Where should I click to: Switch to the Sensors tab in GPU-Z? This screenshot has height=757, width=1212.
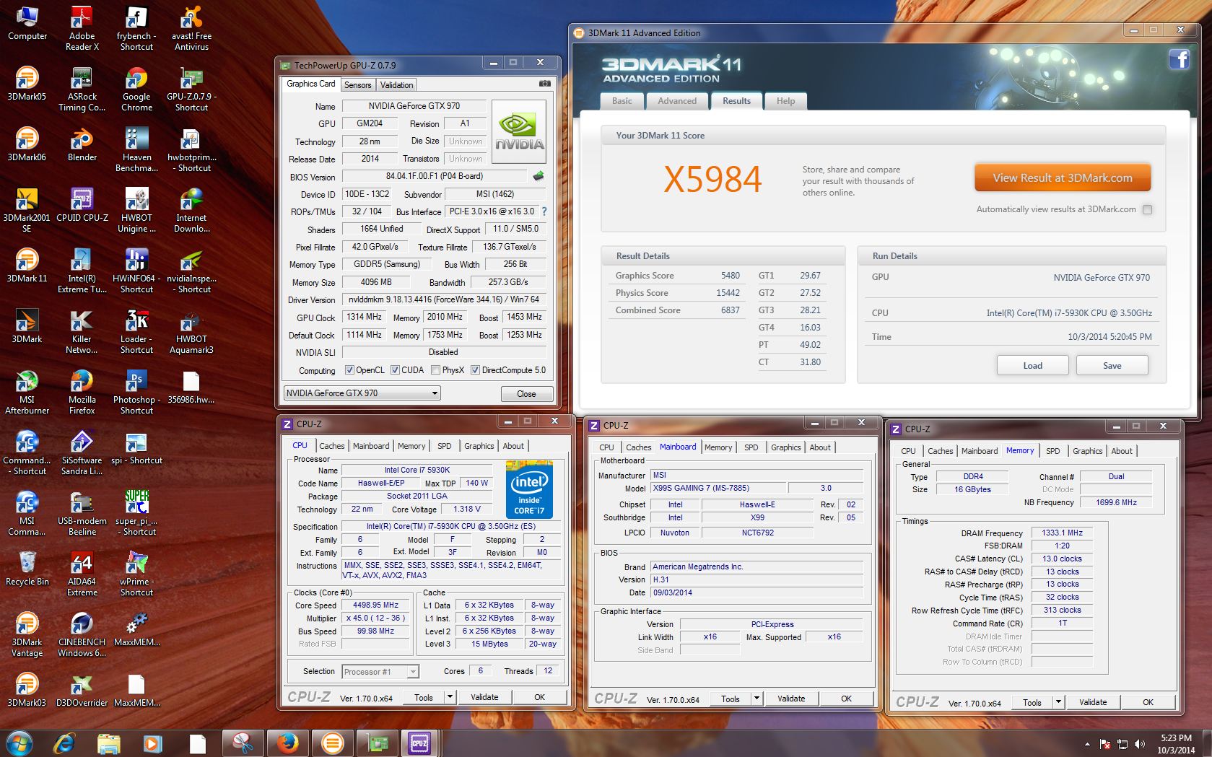coord(357,84)
